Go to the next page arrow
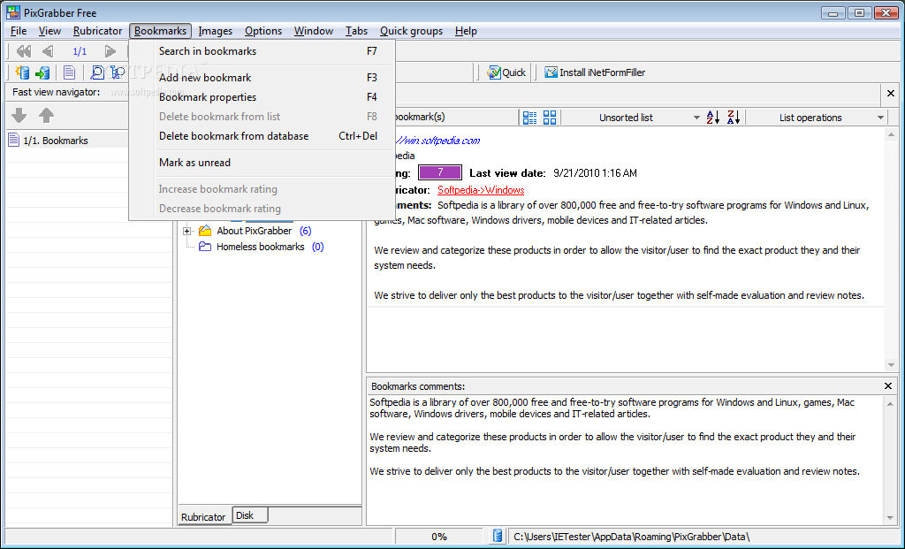The image size is (905, 549). pos(110,51)
